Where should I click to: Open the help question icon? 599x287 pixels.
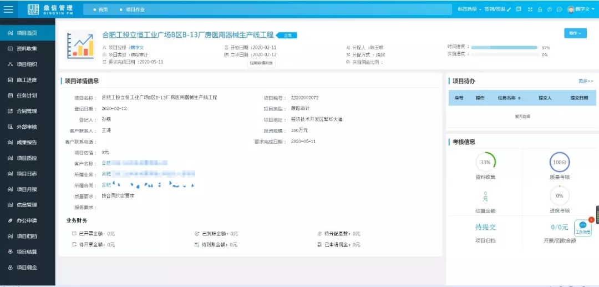point(549,9)
